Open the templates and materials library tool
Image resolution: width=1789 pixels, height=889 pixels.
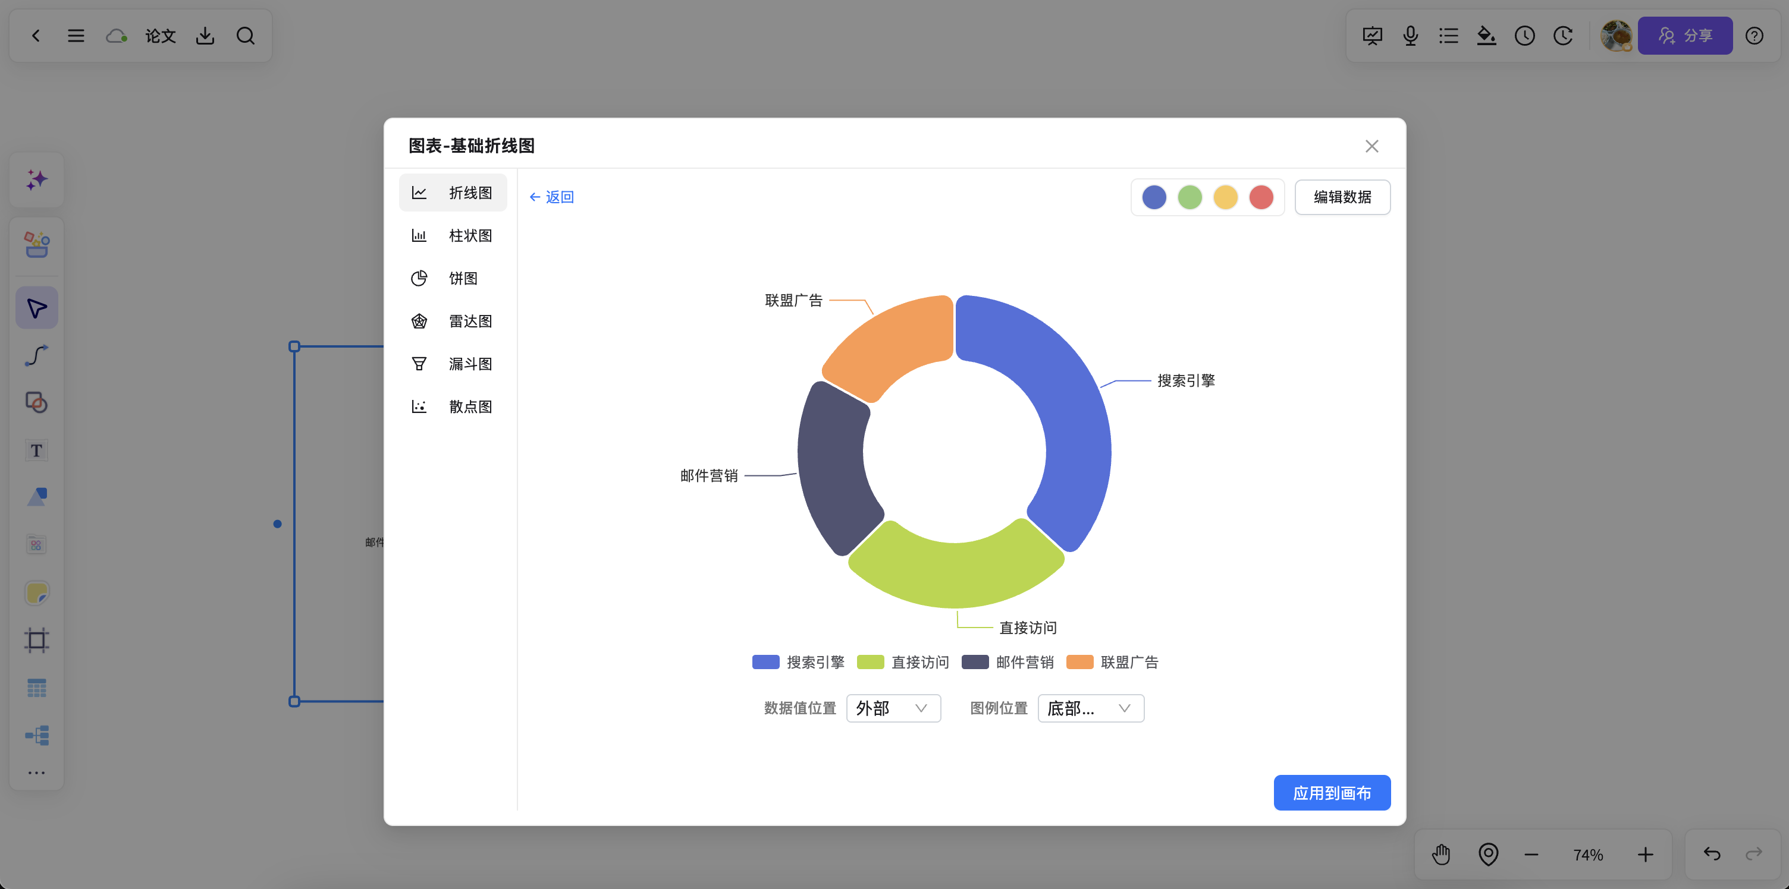37,244
